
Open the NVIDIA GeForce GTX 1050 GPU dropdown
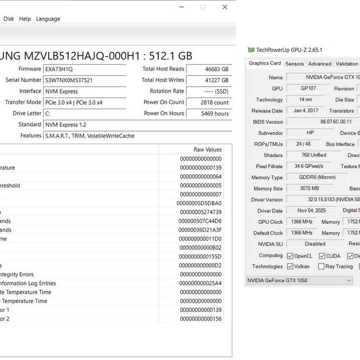[299, 281]
